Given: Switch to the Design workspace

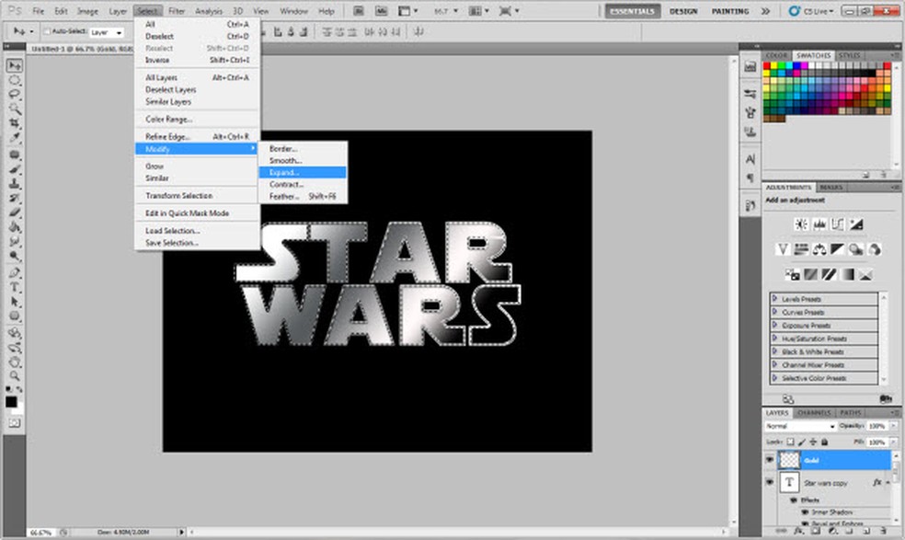Looking at the screenshot, I should point(682,11).
